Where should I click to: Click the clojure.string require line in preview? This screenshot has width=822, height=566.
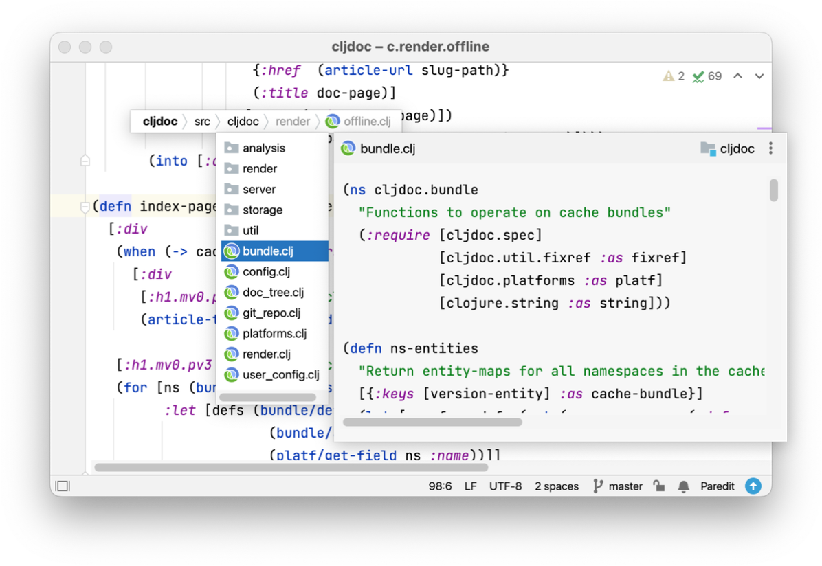(554, 304)
